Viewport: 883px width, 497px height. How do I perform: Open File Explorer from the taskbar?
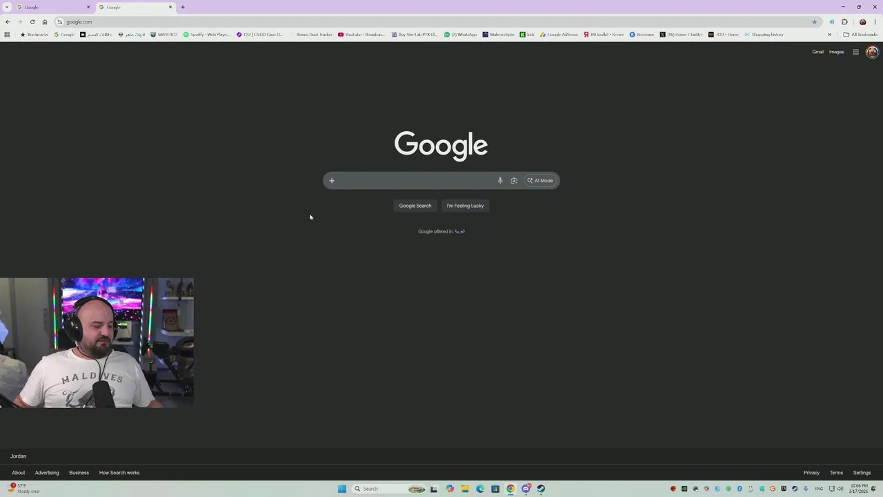click(465, 489)
